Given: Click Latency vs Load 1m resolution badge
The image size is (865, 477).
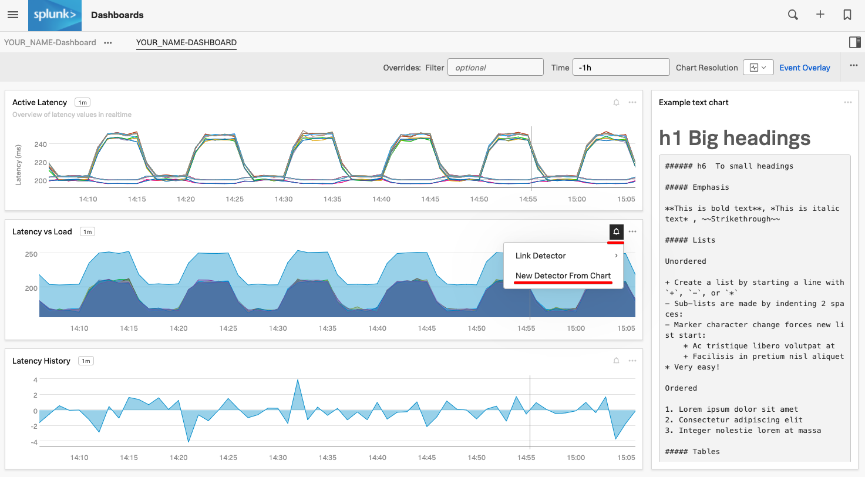Looking at the screenshot, I should [x=87, y=231].
